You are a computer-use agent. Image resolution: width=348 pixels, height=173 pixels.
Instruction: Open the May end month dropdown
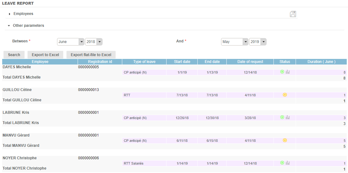235,42
